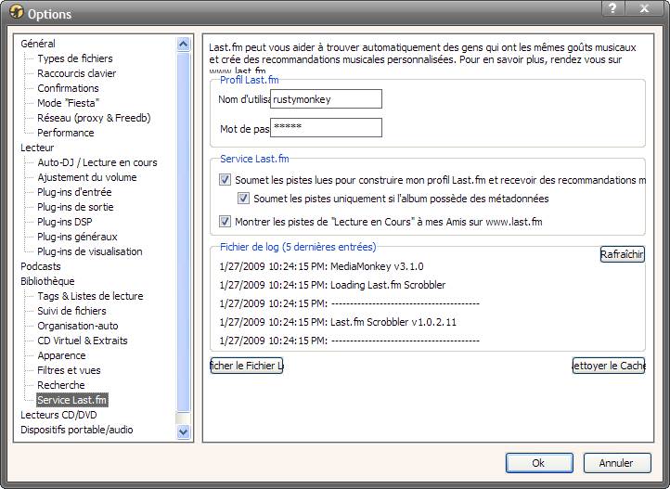This screenshot has width=670, height=489.
Task: Open the 'Podcasts' options page
Action: click(41, 266)
